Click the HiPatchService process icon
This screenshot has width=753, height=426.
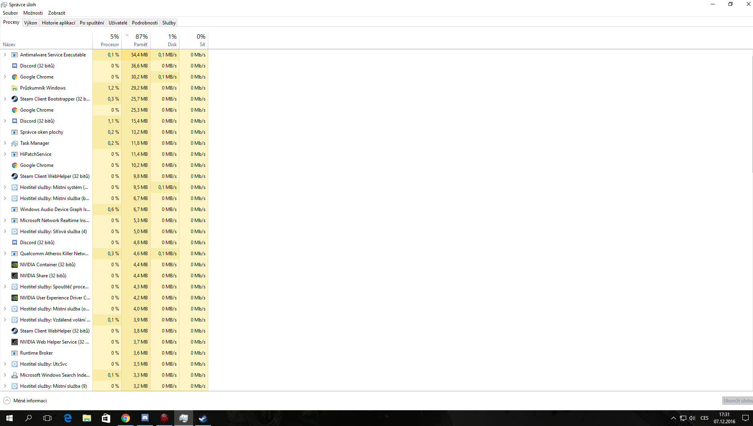15,154
